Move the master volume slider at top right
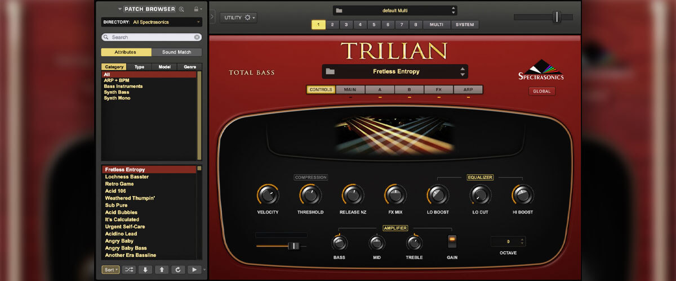Screen dimensions: 676x281 tap(557, 17)
